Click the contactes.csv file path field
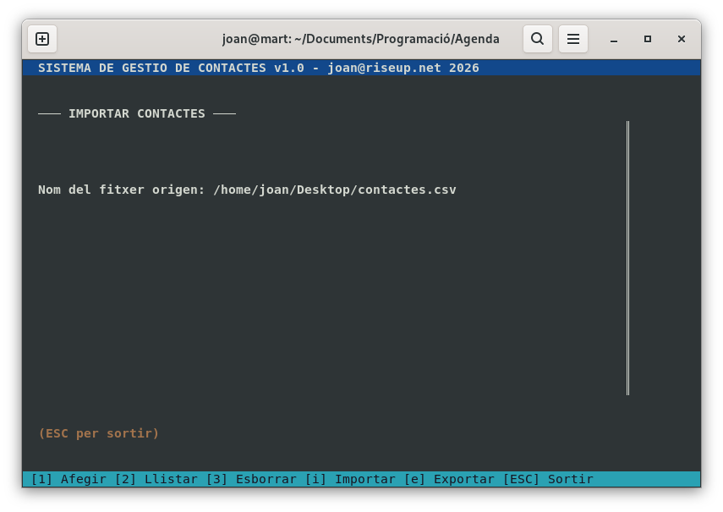This screenshot has height=512, width=723. (335, 190)
